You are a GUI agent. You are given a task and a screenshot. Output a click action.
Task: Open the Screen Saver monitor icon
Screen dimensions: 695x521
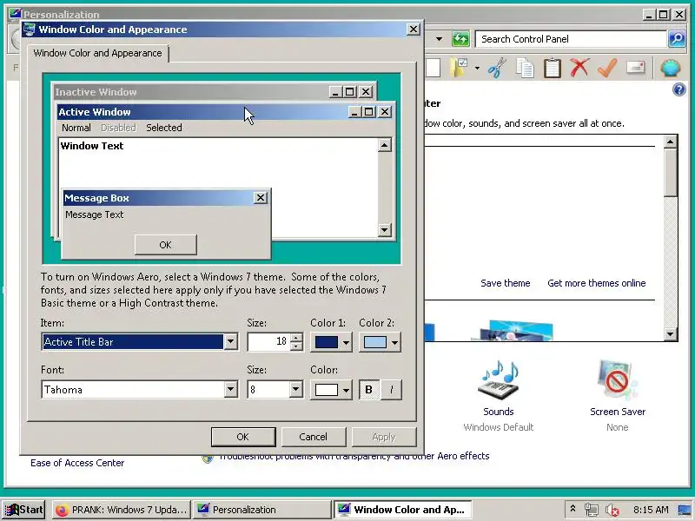coord(617,380)
